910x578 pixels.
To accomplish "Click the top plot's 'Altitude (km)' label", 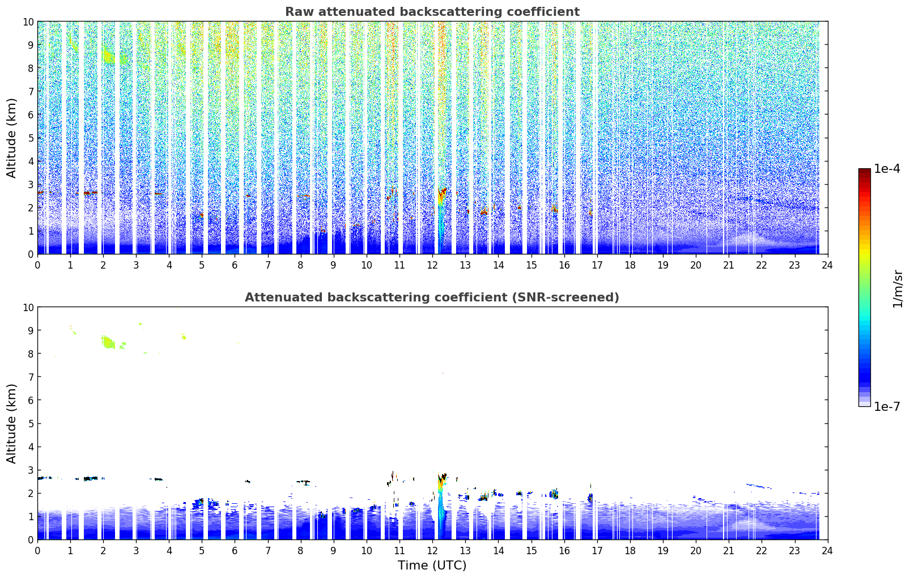I will pyautogui.click(x=12, y=138).
